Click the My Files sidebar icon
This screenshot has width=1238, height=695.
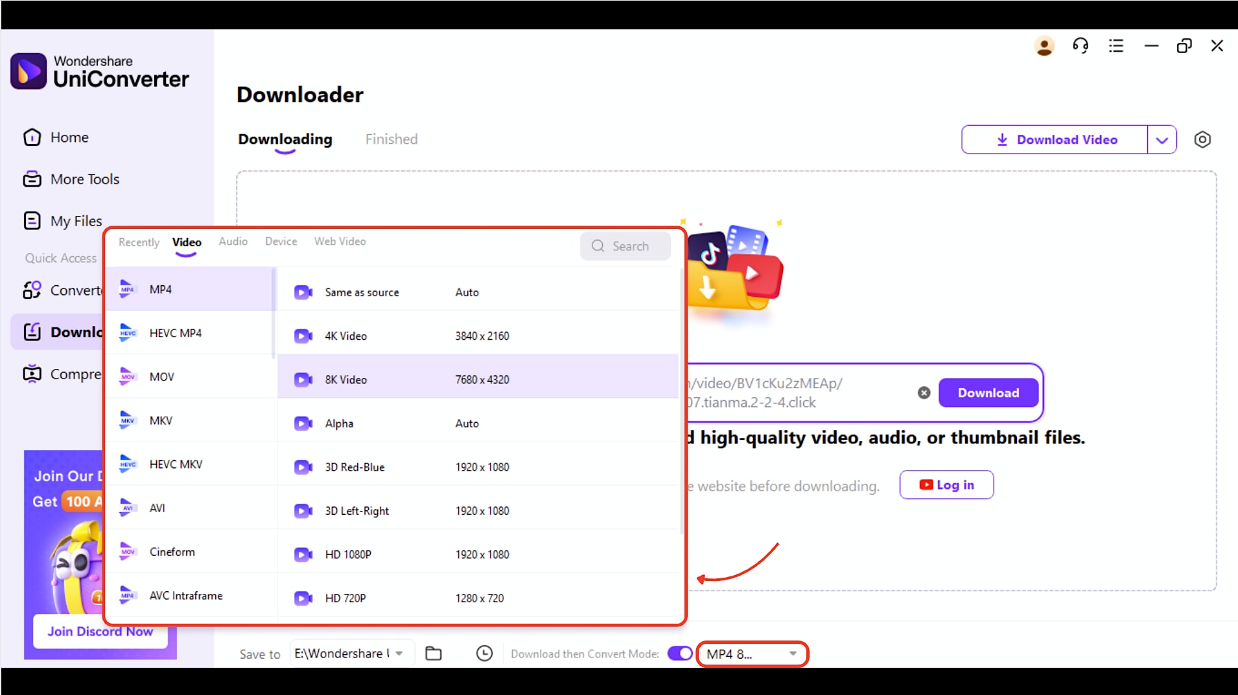tap(32, 221)
